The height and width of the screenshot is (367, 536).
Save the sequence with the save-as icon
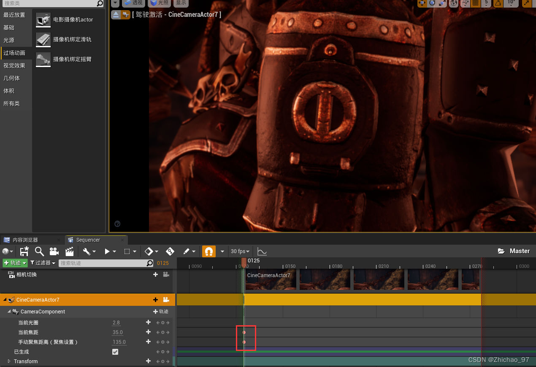point(24,251)
